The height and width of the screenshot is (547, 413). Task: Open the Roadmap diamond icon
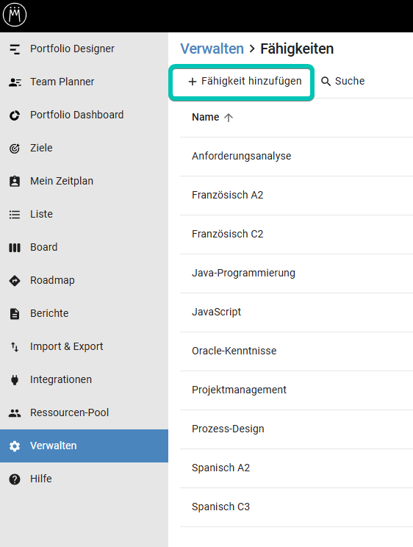15,281
